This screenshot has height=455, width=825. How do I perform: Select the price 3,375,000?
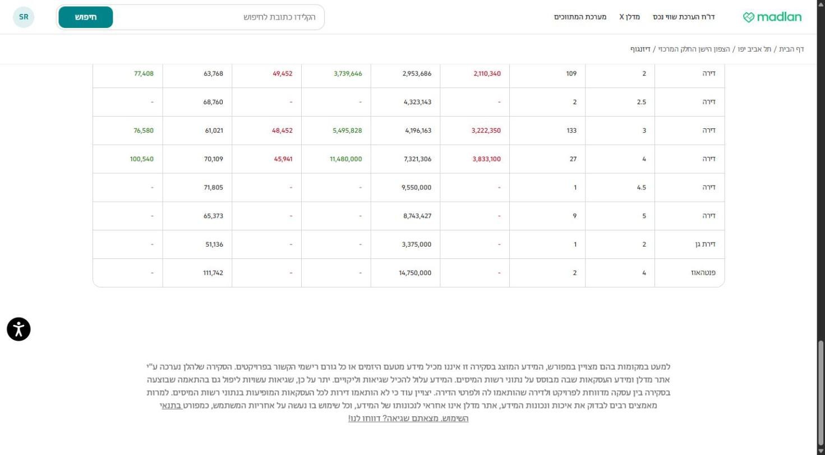417,244
